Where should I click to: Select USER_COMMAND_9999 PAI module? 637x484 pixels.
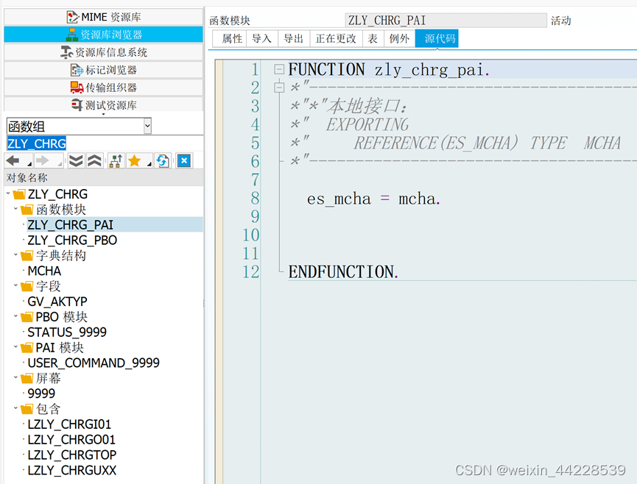94,363
